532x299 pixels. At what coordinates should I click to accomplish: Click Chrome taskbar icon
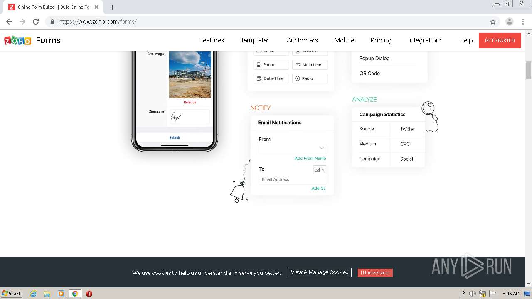[75, 294]
